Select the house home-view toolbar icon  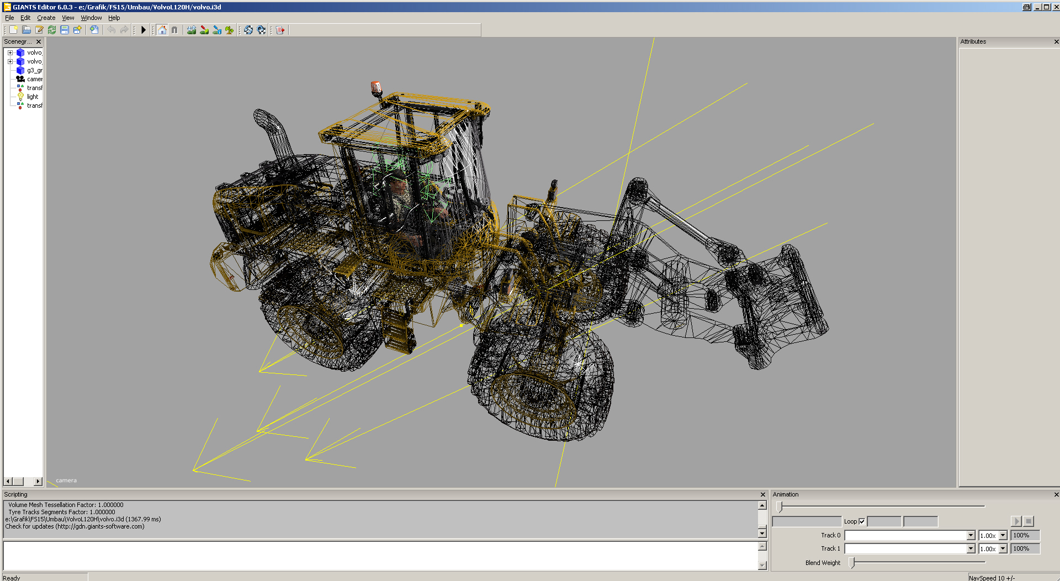(162, 30)
